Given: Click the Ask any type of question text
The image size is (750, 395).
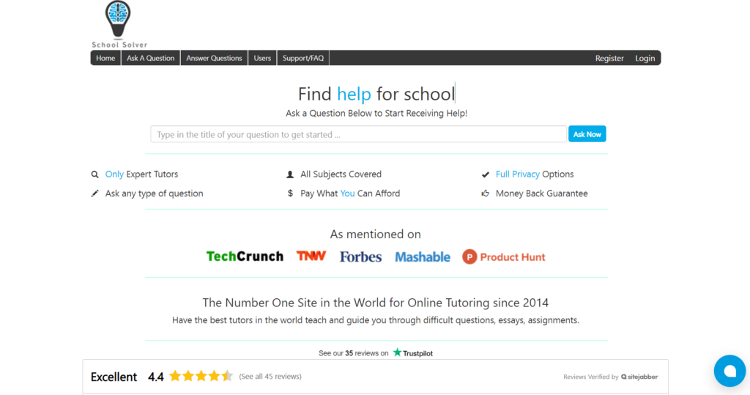Looking at the screenshot, I should pyautogui.click(x=154, y=193).
